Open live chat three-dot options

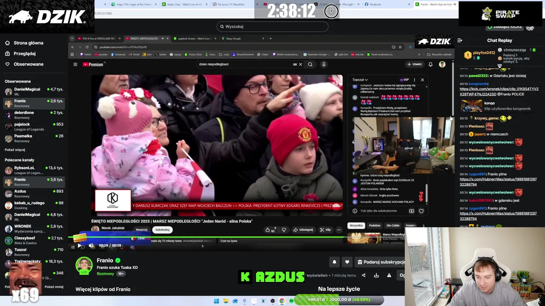click(414, 79)
